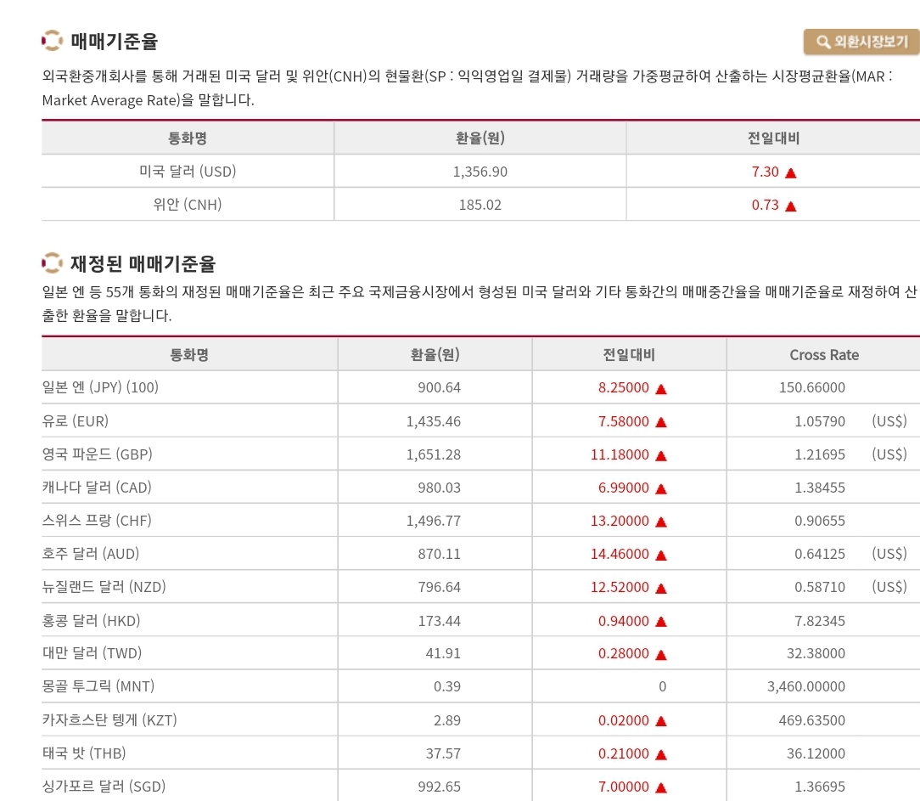Click the 통화명 header in the upper table
The width and height of the screenshot is (920, 801).
click(188, 138)
